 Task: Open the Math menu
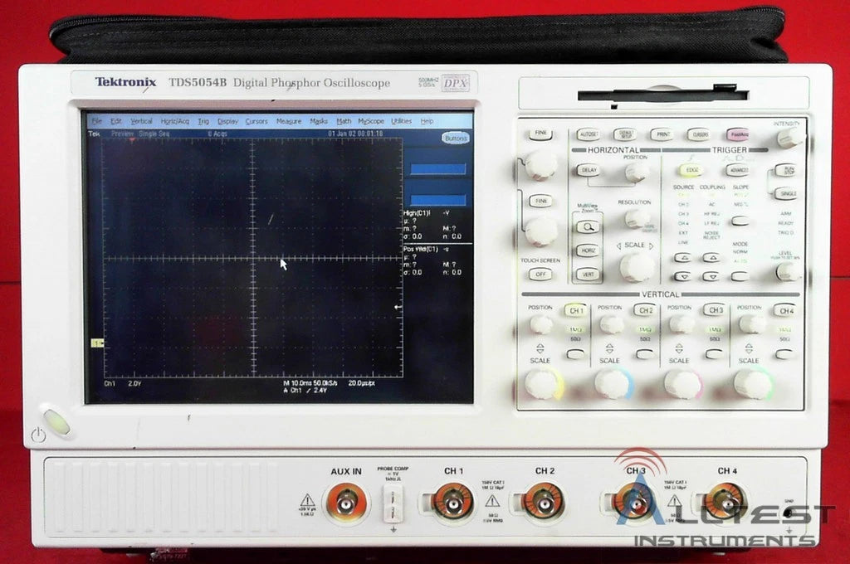pyautogui.click(x=344, y=121)
